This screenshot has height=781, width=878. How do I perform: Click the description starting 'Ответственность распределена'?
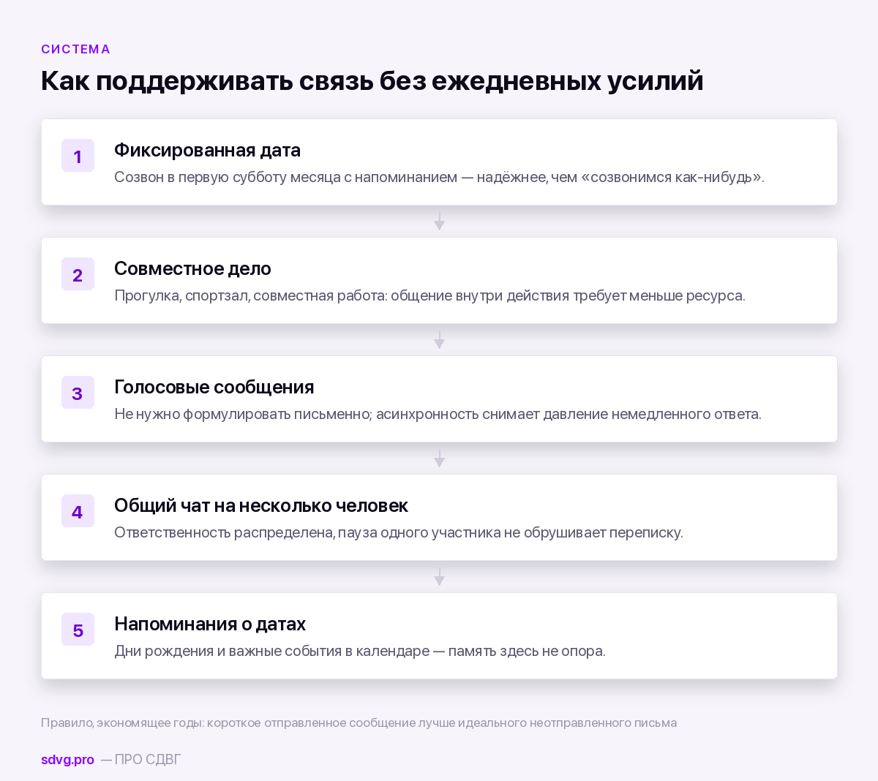[x=399, y=532]
